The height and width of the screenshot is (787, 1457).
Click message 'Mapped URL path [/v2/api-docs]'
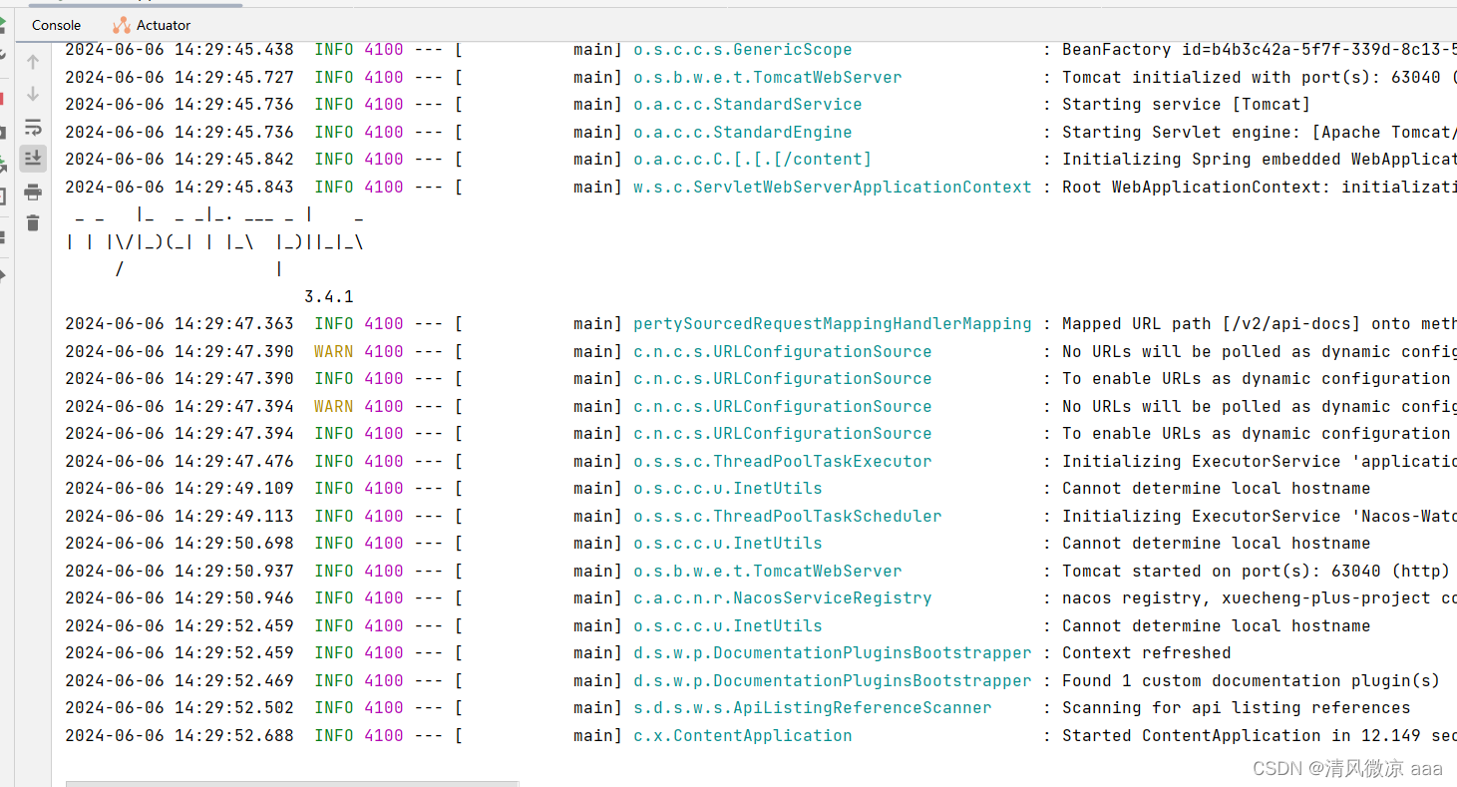(x=1212, y=324)
